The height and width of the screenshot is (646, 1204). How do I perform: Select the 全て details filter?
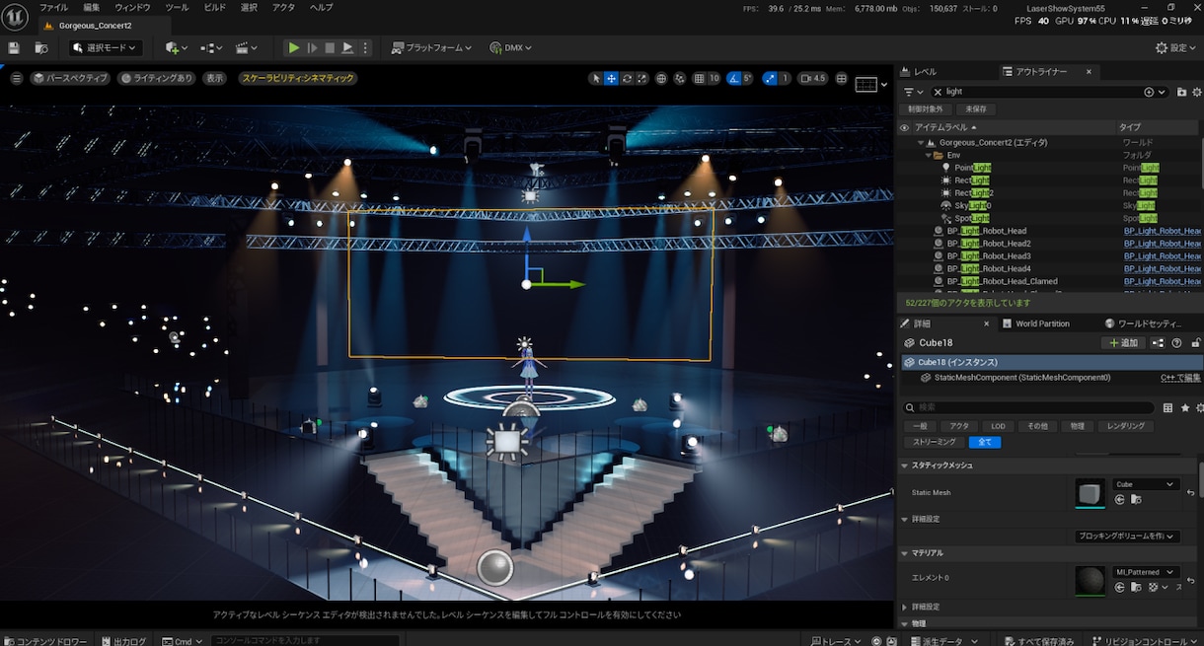[984, 442]
